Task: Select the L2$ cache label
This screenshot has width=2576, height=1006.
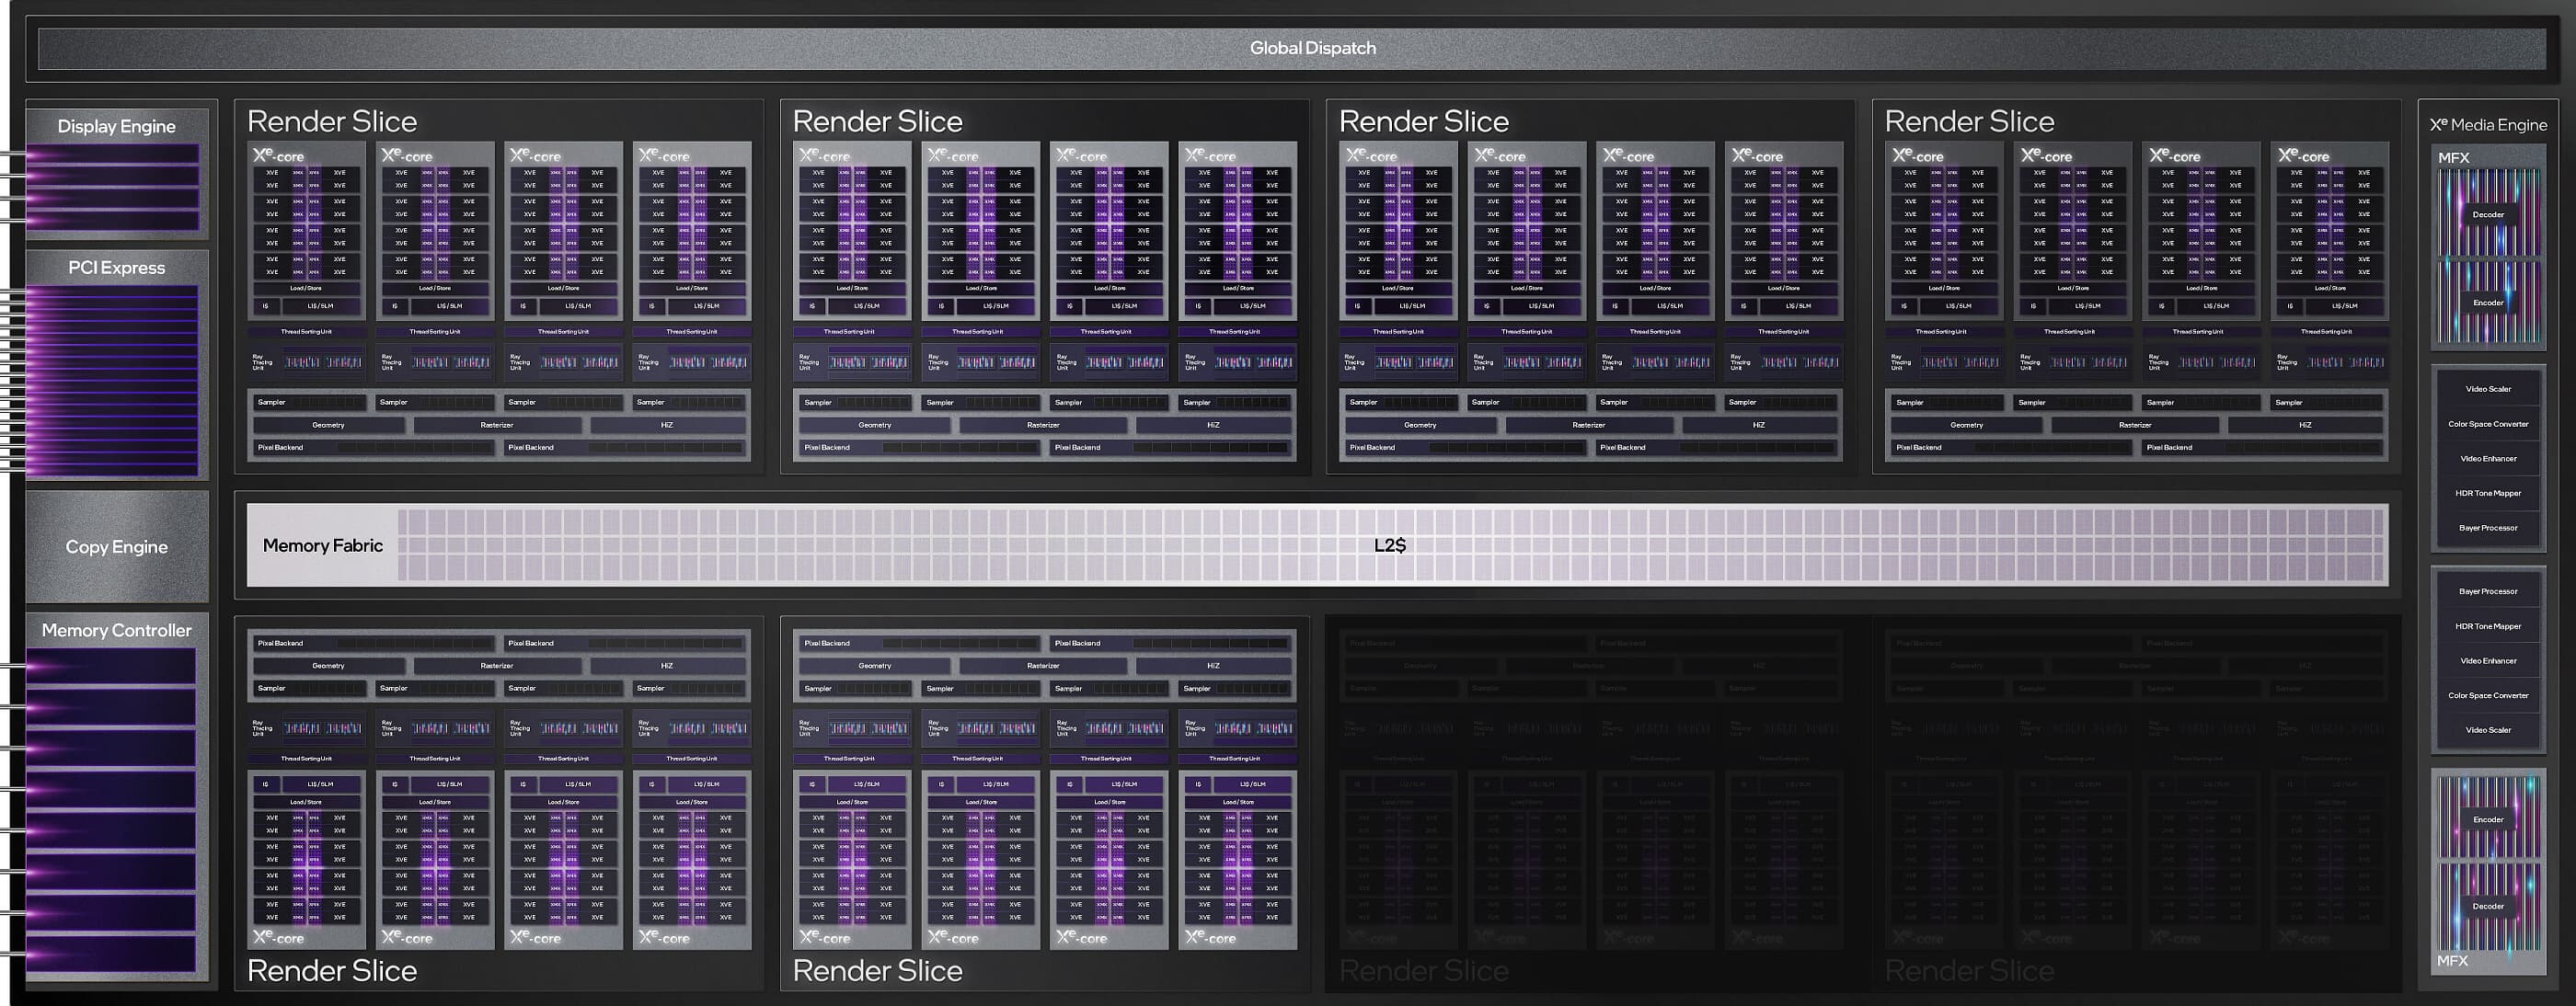Action: (x=1389, y=546)
